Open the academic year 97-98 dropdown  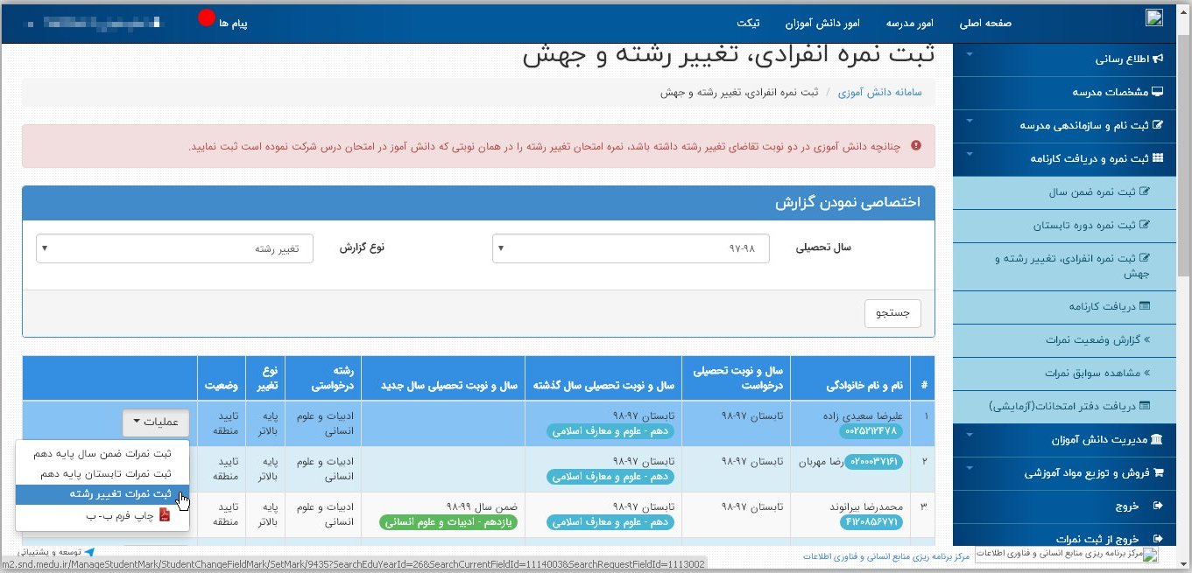click(631, 248)
